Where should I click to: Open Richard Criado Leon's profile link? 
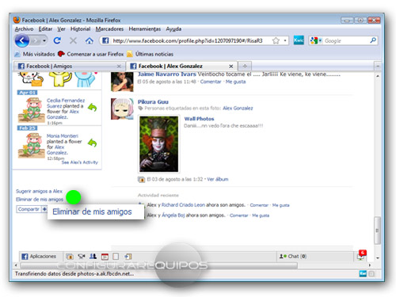point(183,205)
